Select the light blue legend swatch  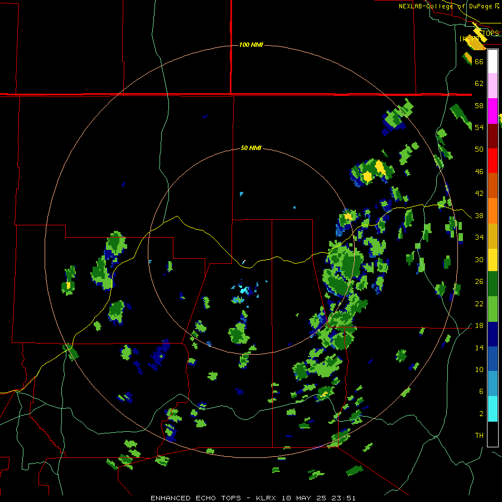[493, 384]
